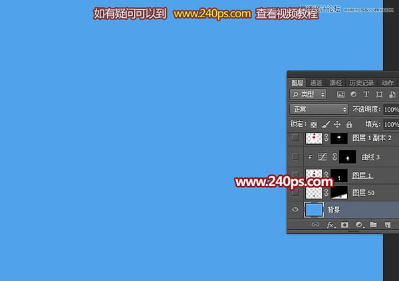Select the layer named 图层 1

tap(362, 175)
